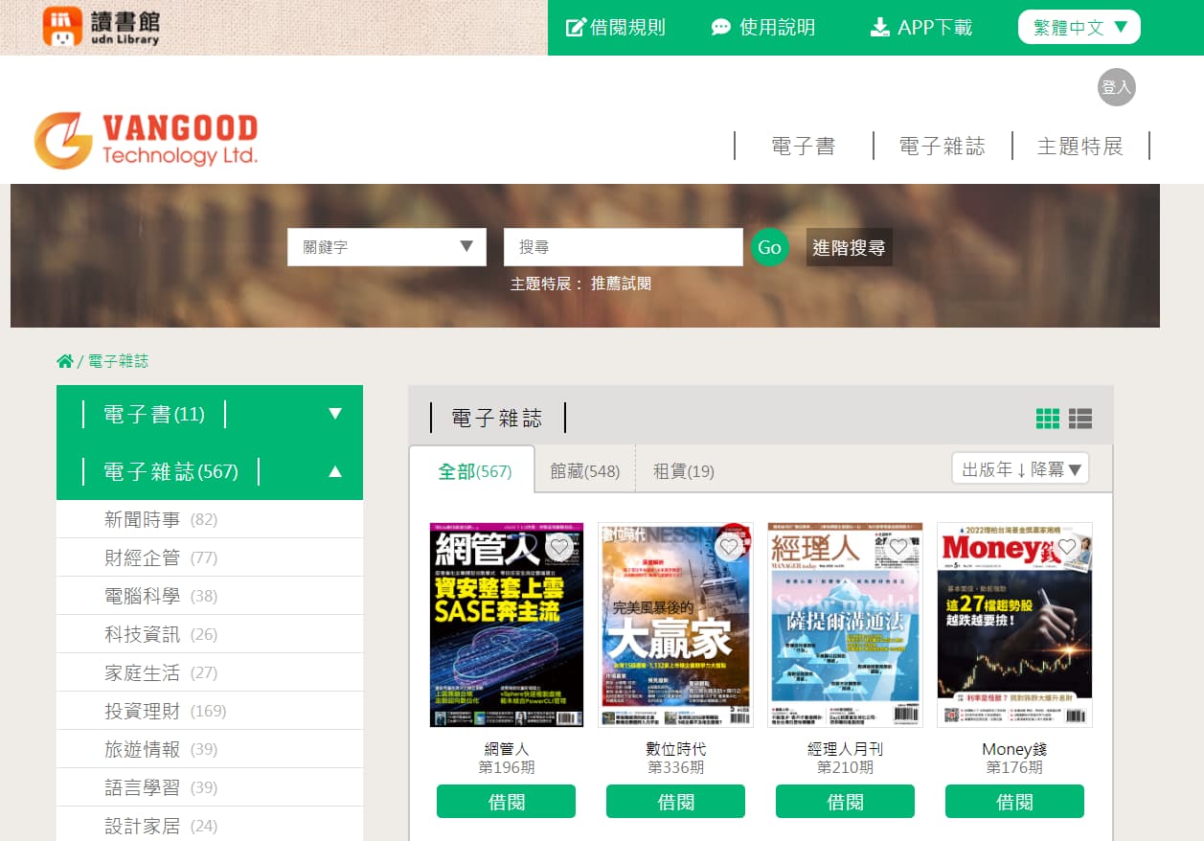Click the home icon in breadcrumb

[x=65, y=361]
